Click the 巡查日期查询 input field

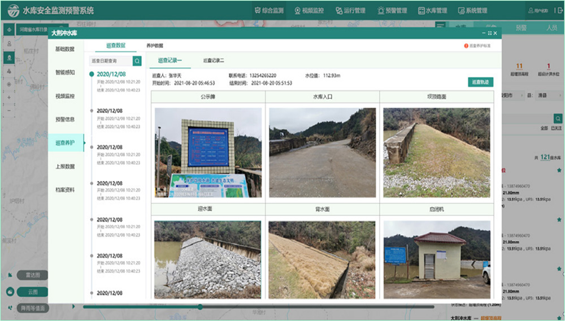pyautogui.click(x=111, y=61)
